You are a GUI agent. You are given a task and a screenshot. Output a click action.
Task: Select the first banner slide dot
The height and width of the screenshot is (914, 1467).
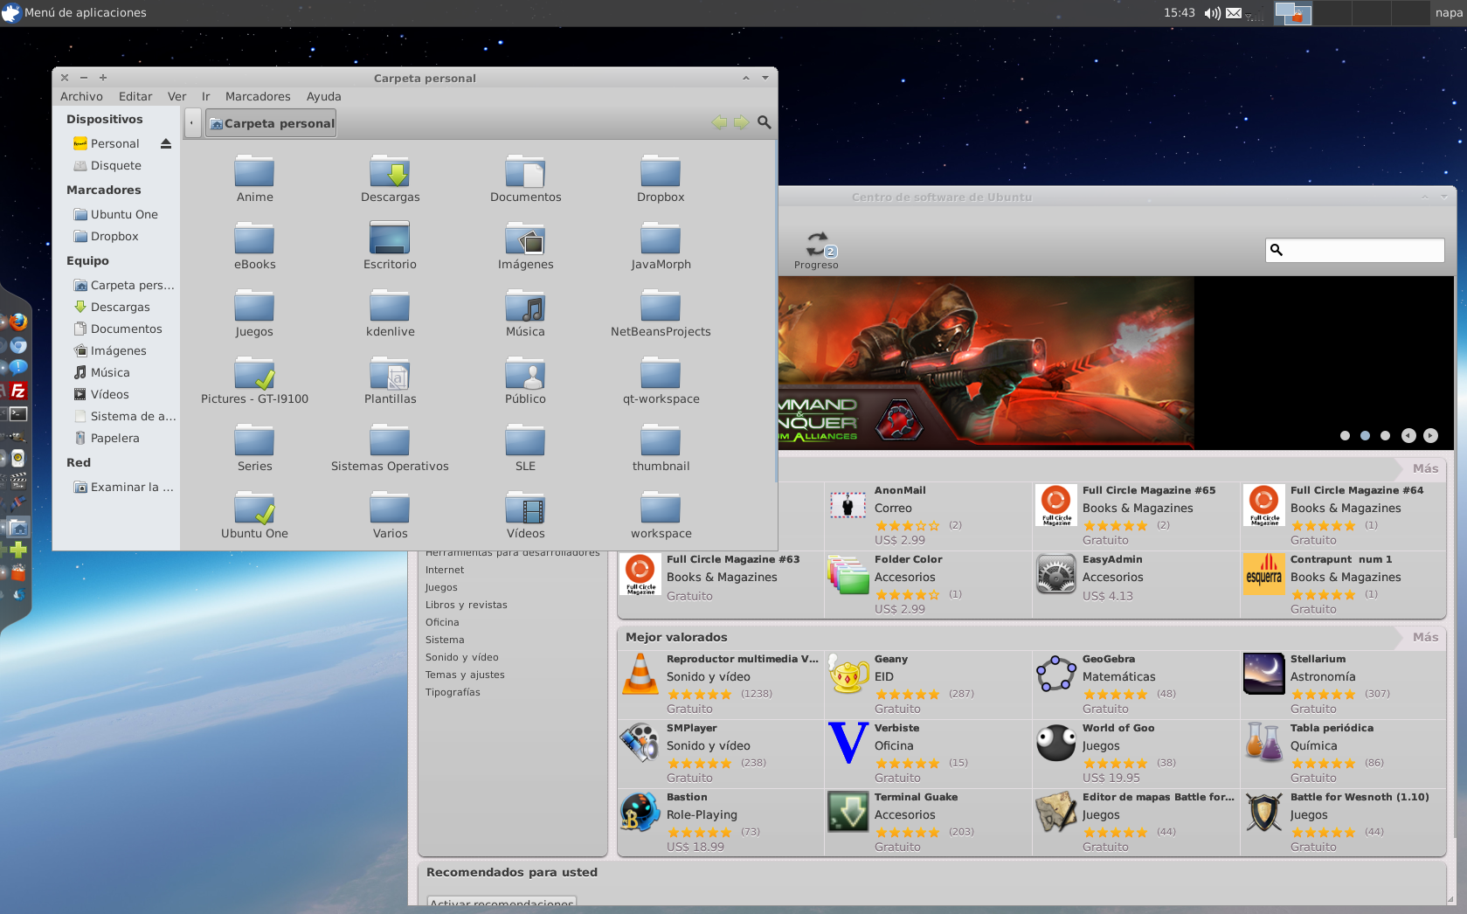click(x=1345, y=435)
